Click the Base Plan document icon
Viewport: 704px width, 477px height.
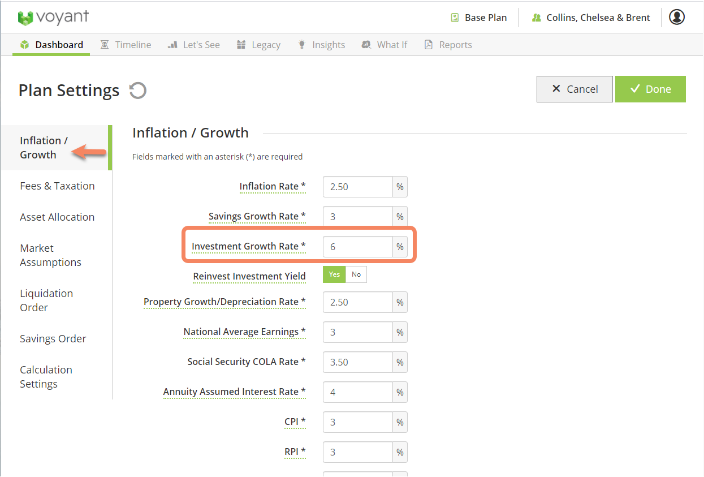[455, 18]
